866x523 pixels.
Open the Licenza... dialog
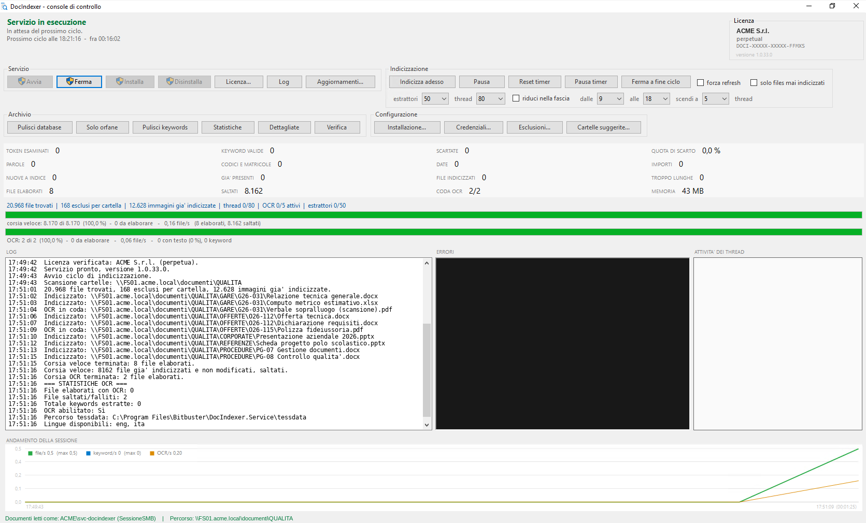coord(238,82)
